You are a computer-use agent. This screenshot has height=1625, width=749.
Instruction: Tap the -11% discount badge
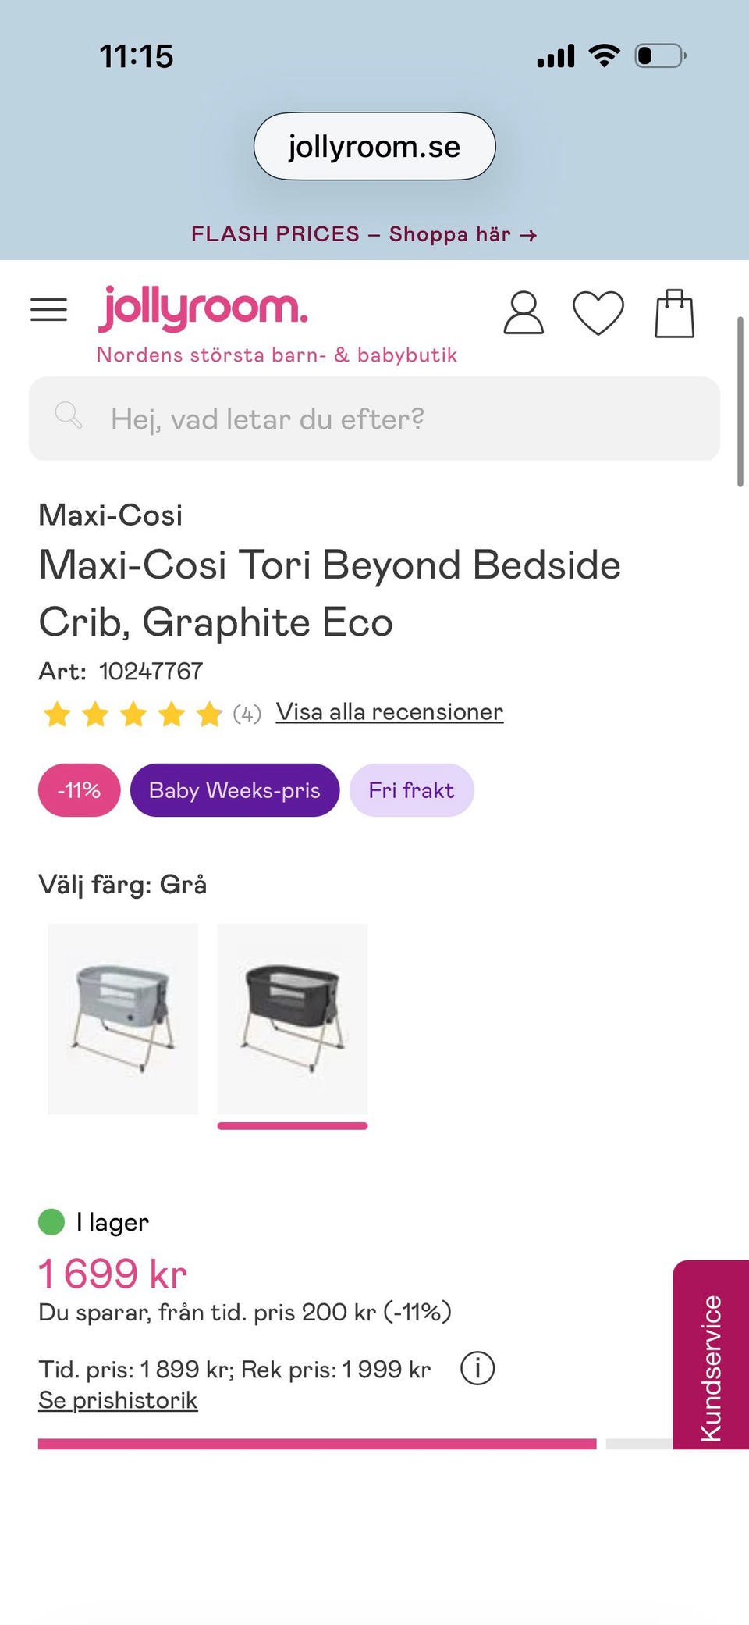click(x=79, y=790)
